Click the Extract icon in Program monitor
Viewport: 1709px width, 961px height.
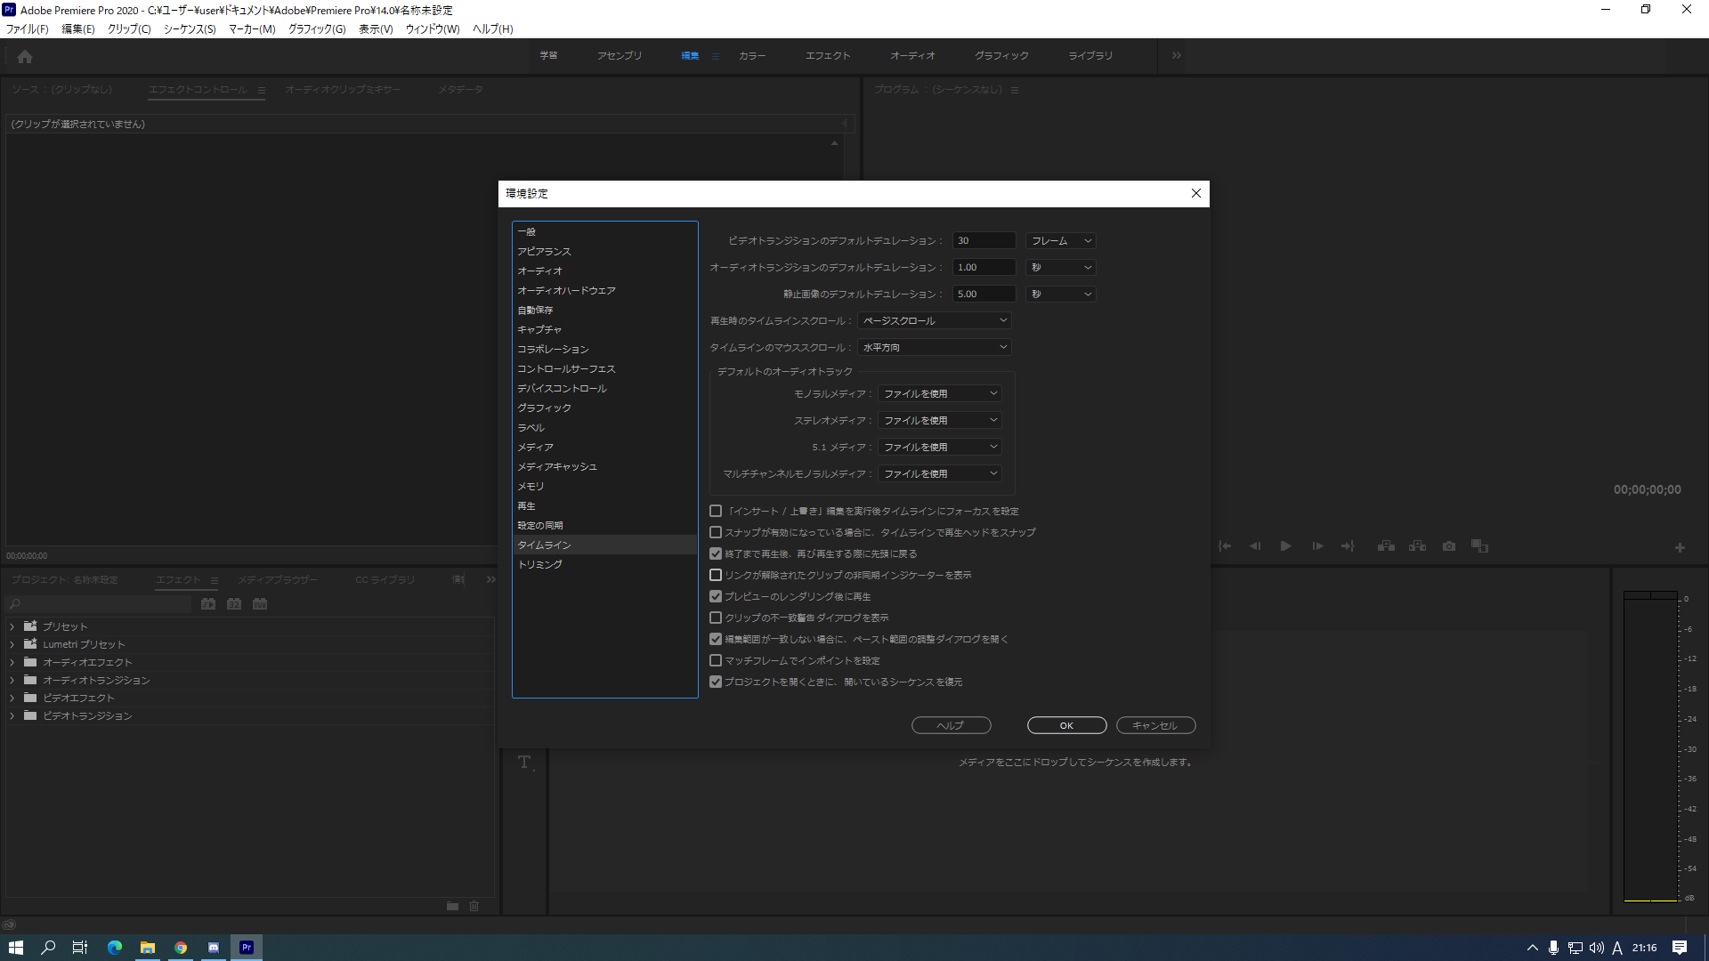click(1417, 546)
